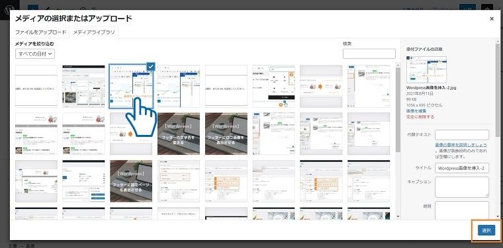Select the フッターに固定ページを表示させる thumbnail

point(131,181)
